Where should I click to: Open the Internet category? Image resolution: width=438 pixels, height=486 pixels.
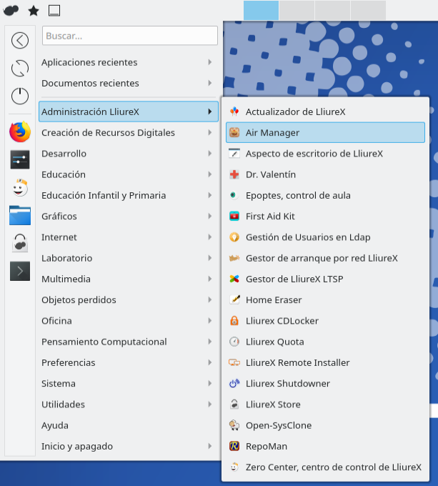pos(129,237)
